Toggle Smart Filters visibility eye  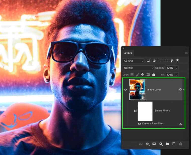coord(135,111)
